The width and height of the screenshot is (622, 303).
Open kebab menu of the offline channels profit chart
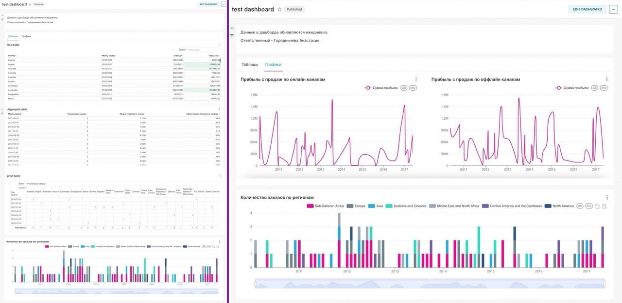coord(606,80)
